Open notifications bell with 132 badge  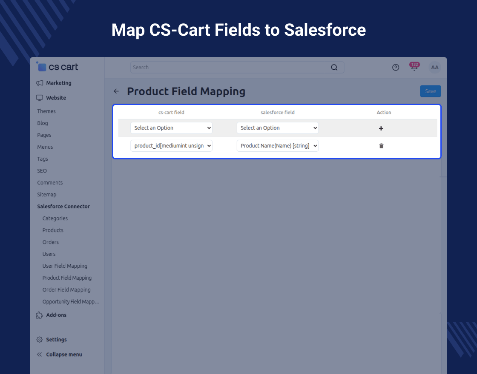(x=414, y=67)
